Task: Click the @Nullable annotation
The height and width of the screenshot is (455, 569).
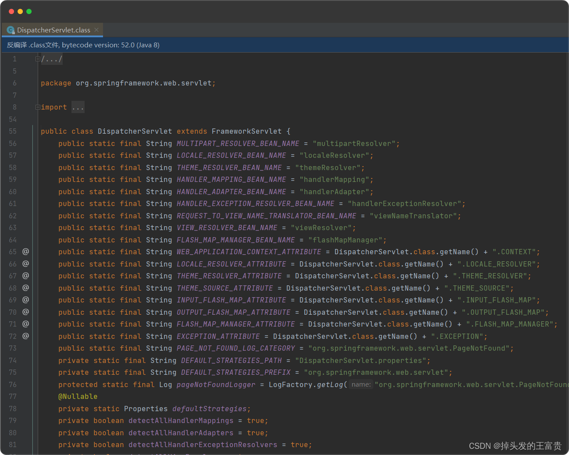Action: 78,397
